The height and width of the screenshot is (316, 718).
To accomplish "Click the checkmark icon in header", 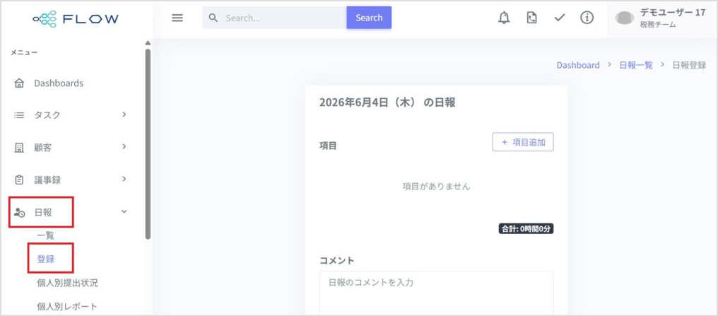I will 559,18.
